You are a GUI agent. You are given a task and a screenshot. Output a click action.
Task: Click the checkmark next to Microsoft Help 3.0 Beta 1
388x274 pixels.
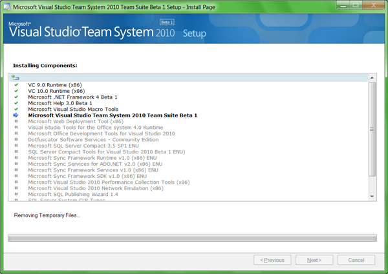[16, 103]
